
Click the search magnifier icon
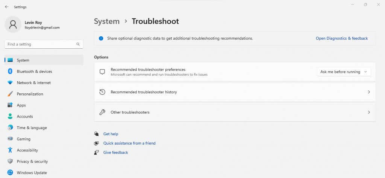(78, 44)
